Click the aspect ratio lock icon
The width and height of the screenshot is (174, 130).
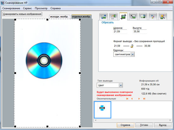point(132,46)
